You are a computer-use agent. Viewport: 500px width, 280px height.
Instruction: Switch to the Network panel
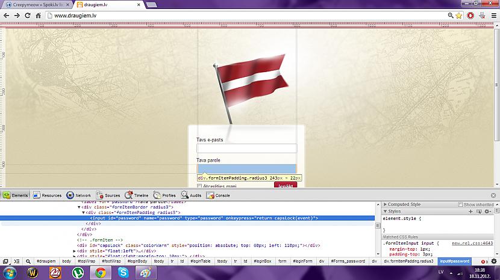pyautogui.click(x=79, y=195)
